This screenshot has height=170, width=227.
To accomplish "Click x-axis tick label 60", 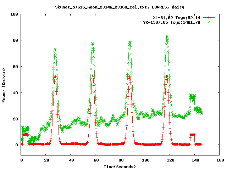I will pyautogui.click(x=96, y=160).
